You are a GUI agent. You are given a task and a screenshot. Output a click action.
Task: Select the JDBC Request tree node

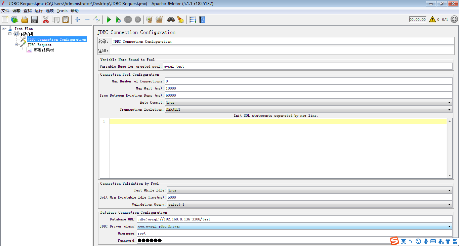tap(40, 45)
